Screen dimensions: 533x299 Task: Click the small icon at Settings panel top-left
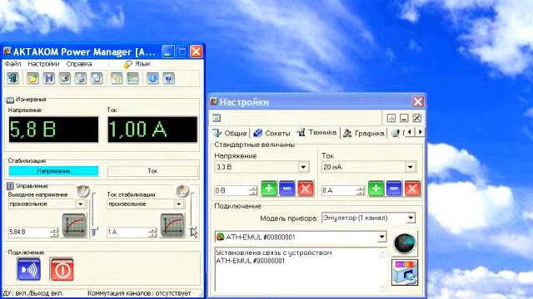click(217, 118)
